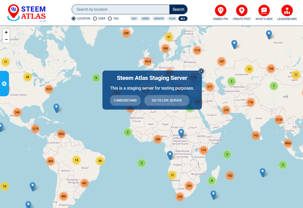The height and width of the screenshot is (208, 303).
Task: Filter posts by Week
Action: tap(145, 19)
